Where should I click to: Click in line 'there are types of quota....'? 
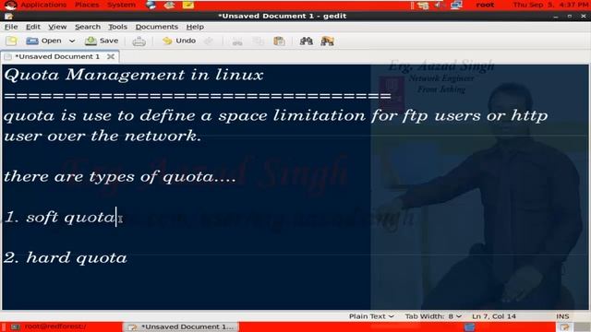pos(120,176)
